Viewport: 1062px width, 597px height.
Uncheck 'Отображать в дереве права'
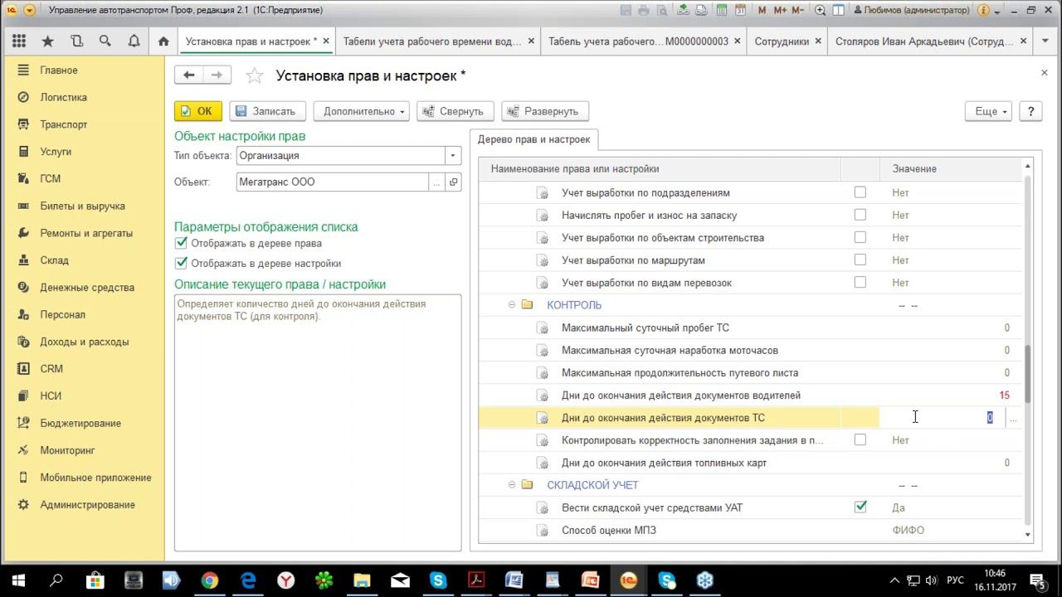pyautogui.click(x=182, y=243)
